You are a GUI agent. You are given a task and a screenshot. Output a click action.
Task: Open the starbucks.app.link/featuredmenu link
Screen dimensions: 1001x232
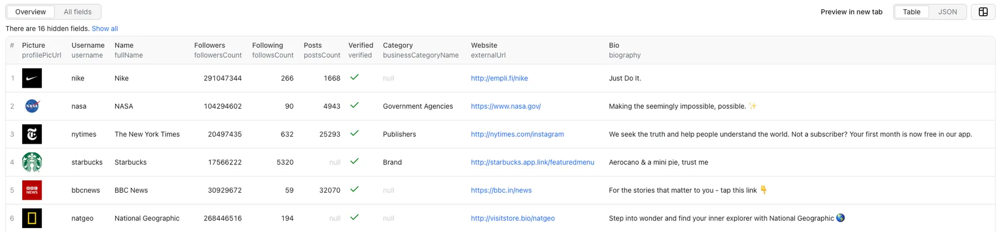click(533, 162)
